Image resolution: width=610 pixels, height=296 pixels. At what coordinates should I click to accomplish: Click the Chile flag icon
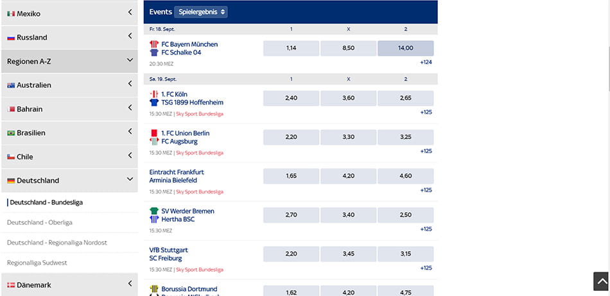coord(11,157)
